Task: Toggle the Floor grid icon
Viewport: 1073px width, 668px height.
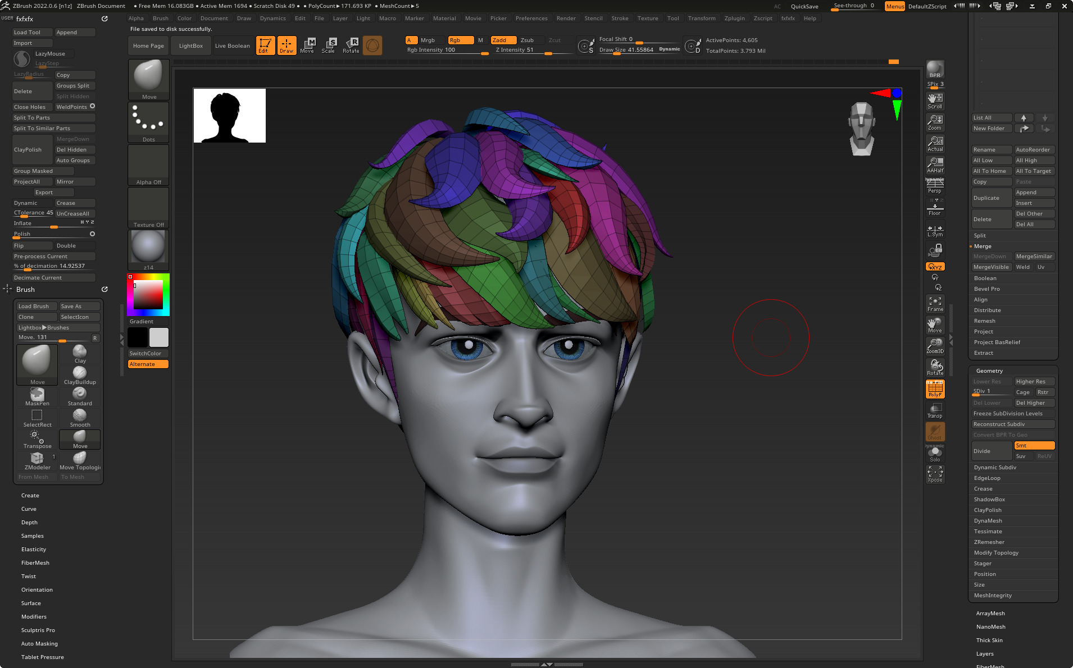Action: click(x=935, y=208)
